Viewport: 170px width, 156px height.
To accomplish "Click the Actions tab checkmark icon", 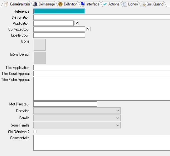I will click(x=105, y=4).
